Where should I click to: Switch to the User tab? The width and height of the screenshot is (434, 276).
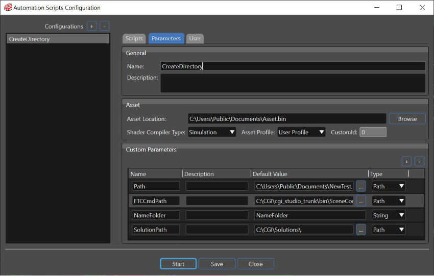tap(195, 38)
